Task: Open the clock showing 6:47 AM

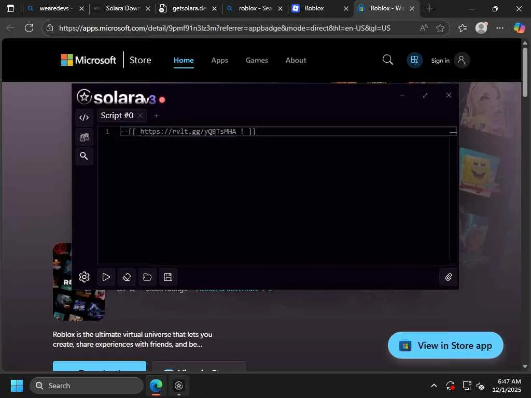Action: (x=506, y=386)
